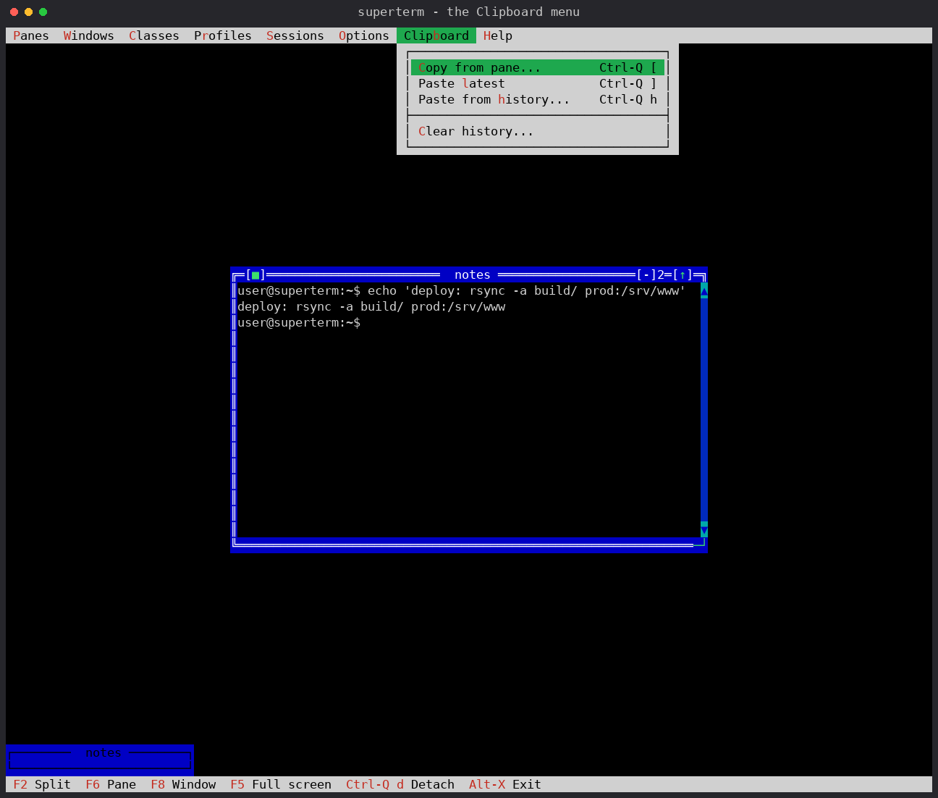Click the empty user@superterm:~$ prompt line
938x798 pixels.
coord(299,323)
